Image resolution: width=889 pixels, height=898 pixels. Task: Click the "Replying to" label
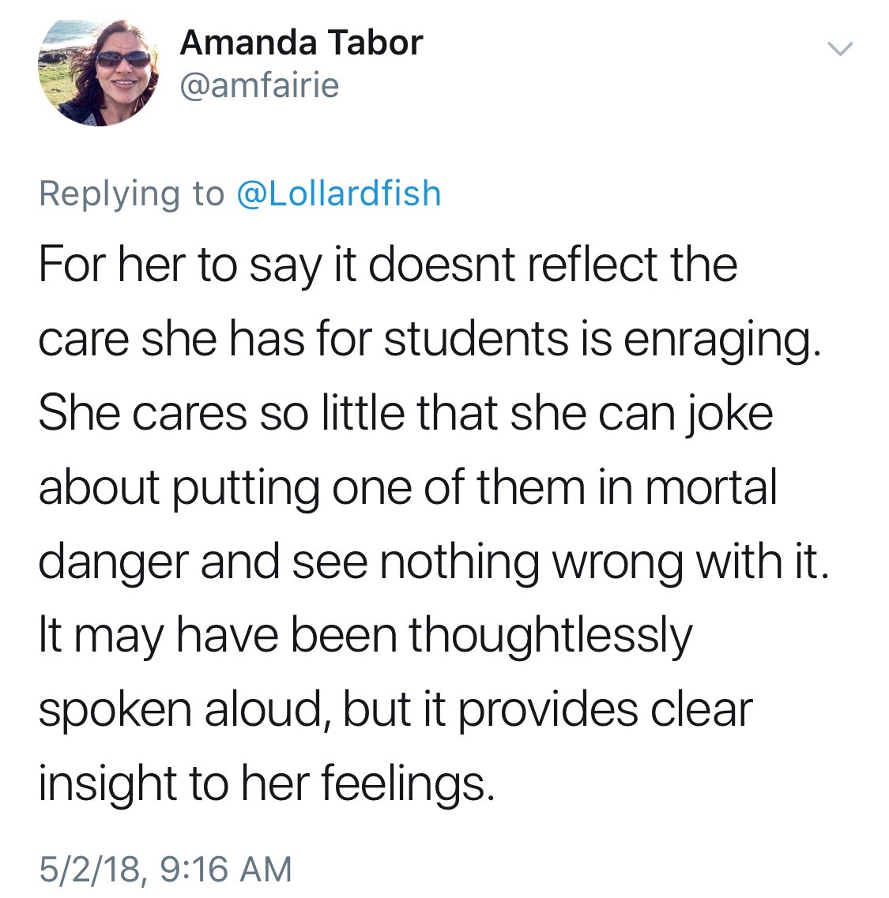(132, 194)
